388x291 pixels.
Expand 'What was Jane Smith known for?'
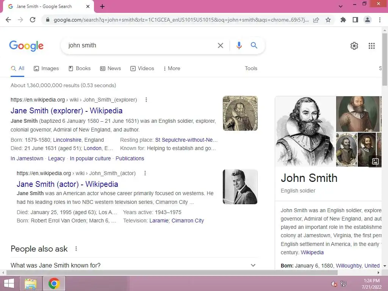coord(134,265)
